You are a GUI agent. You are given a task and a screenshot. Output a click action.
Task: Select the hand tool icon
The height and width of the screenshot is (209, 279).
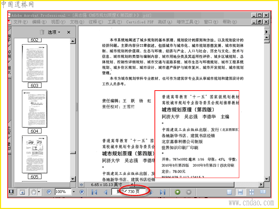pos(33,192)
